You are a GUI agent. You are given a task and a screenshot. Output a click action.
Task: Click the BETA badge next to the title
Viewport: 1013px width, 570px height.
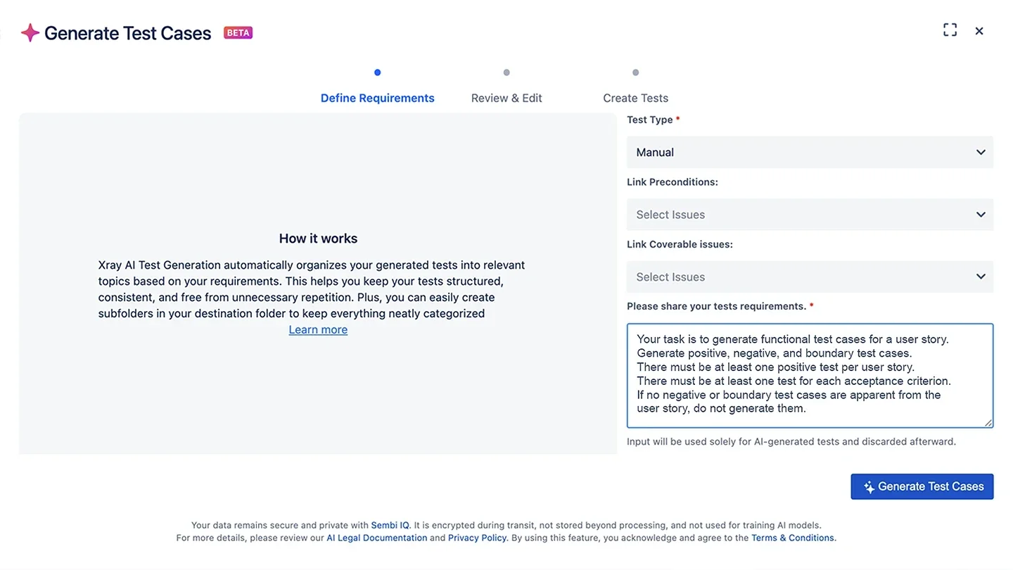pyautogui.click(x=238, y=32)
